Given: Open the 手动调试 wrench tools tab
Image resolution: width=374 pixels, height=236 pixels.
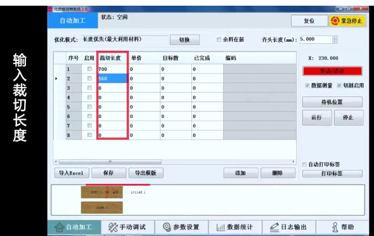Looking at the screenshot, I should pyautogui.click(x=128, y=227).
